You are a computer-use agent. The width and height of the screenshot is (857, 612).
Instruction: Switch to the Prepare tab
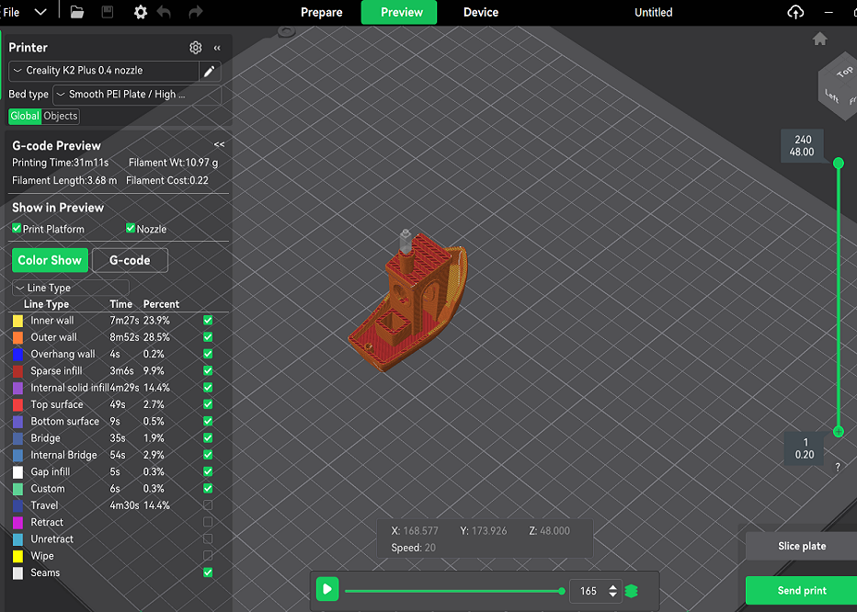coord(320,12)
